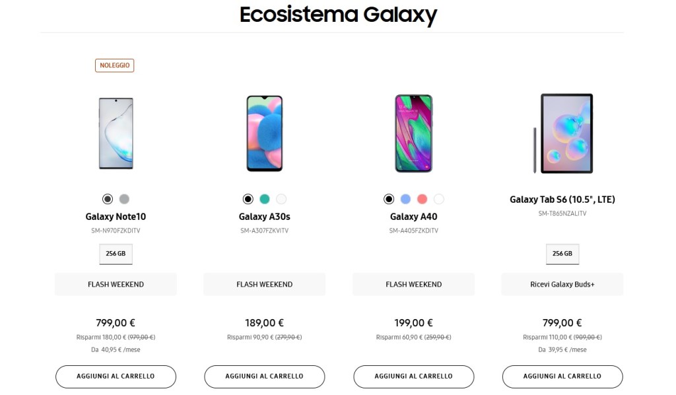Choose silver color for Galaxy Note10

tap(124, 199)
